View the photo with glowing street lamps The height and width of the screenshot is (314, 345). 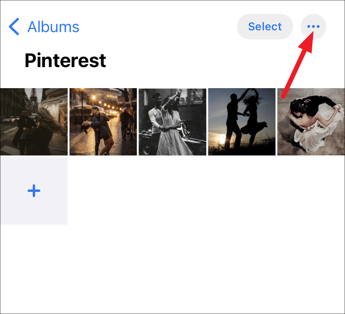pyautogui.click(x=103, y=122)
